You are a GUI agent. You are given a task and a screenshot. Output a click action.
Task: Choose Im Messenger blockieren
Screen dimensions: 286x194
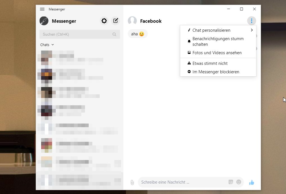pos(218,72)
